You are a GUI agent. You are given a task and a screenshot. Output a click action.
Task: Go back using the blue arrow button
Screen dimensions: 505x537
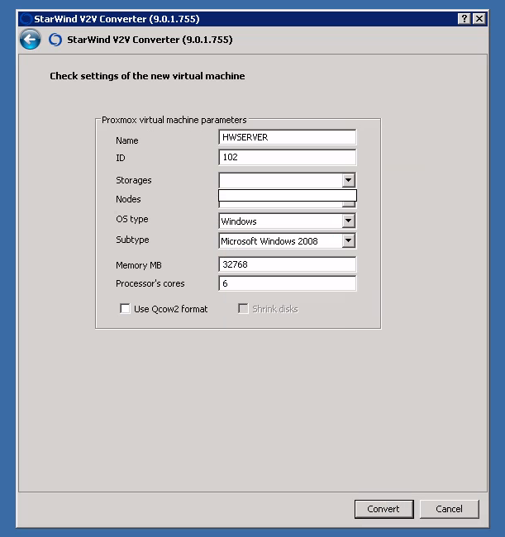pos(30,40)
